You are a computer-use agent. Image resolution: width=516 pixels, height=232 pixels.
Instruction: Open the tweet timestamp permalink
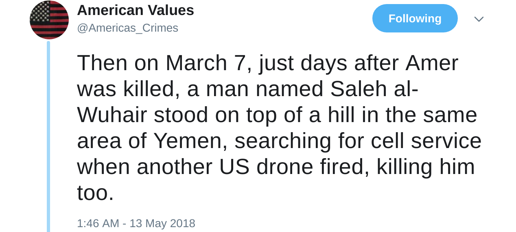click(x=136, y=223)
